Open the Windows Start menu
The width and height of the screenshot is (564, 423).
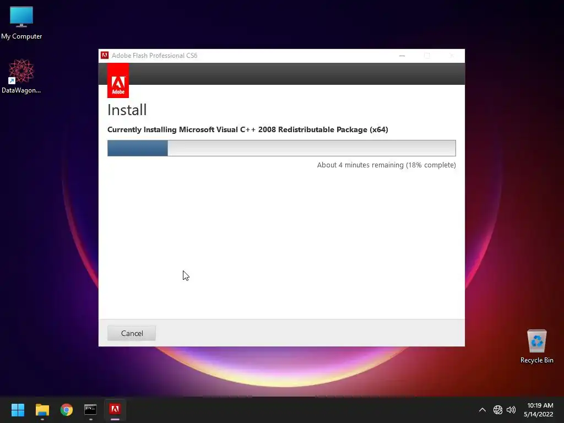(x=18, y=410)
